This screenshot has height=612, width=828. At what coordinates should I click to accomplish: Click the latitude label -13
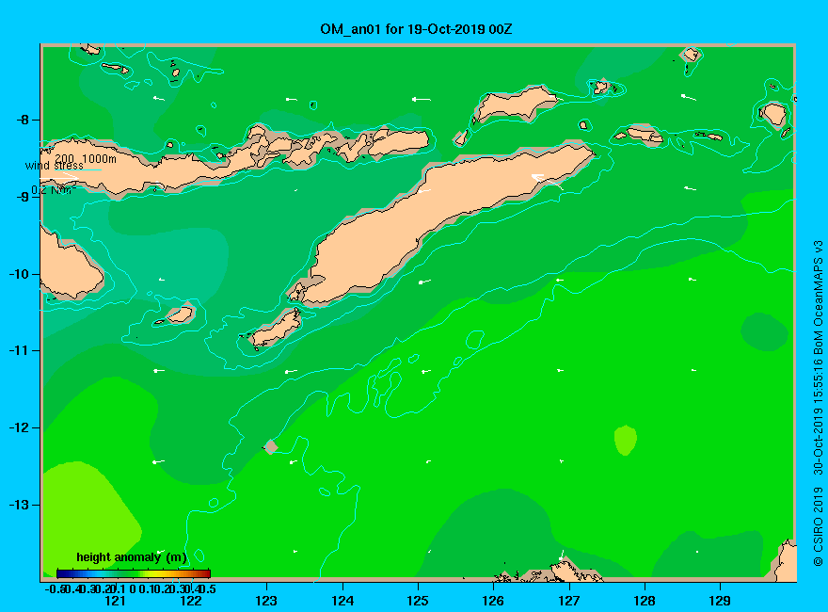(20, 505)
